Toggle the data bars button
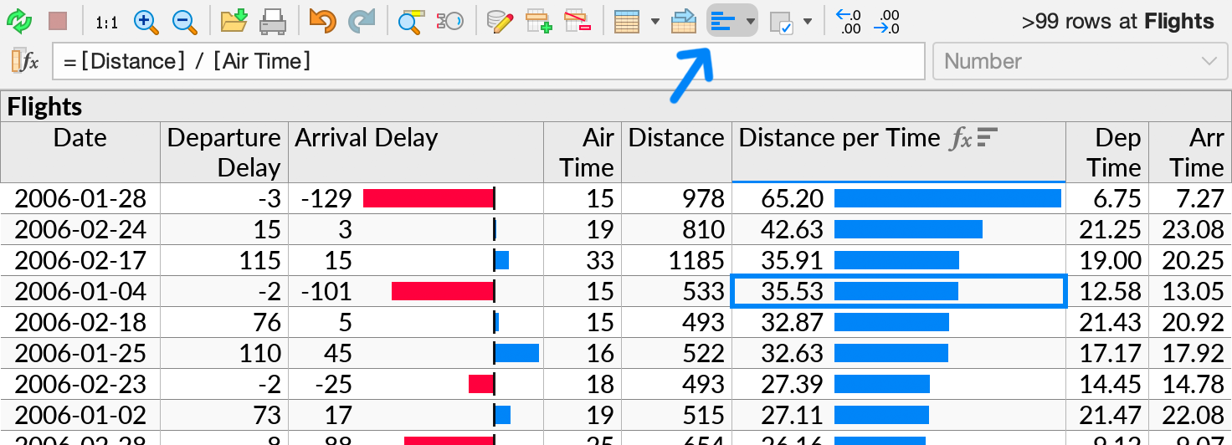Screen dimensions: 1232x445 [x=722, y=21]
